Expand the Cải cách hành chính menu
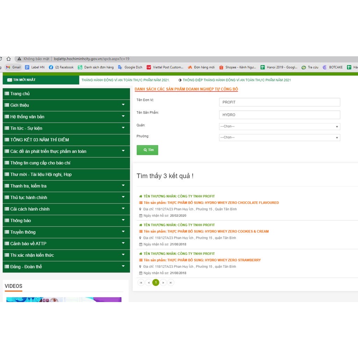358x358 pixels. point(66,209)
